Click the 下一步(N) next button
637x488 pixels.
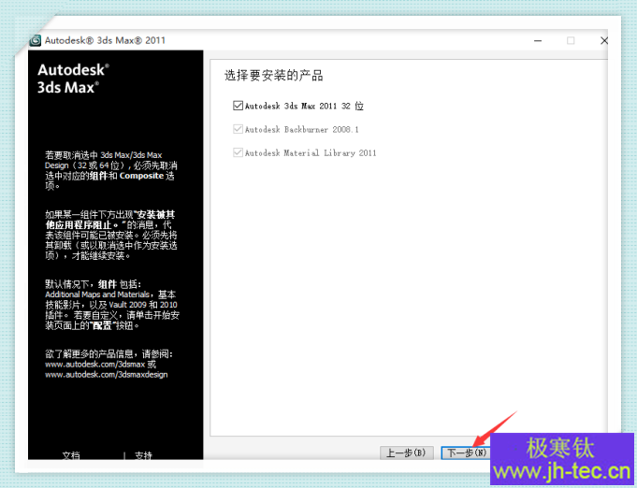pos(467,452)
